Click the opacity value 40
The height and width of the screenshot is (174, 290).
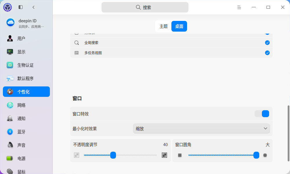(x=166, y=145)
